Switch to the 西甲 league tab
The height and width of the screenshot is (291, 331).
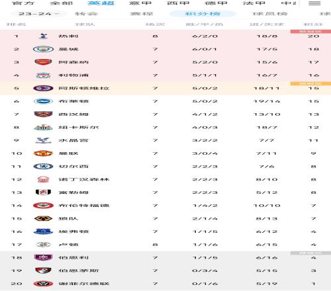178,3
